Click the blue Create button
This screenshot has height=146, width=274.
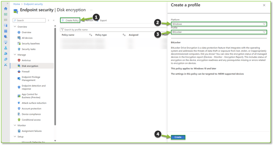click(178, 137)
